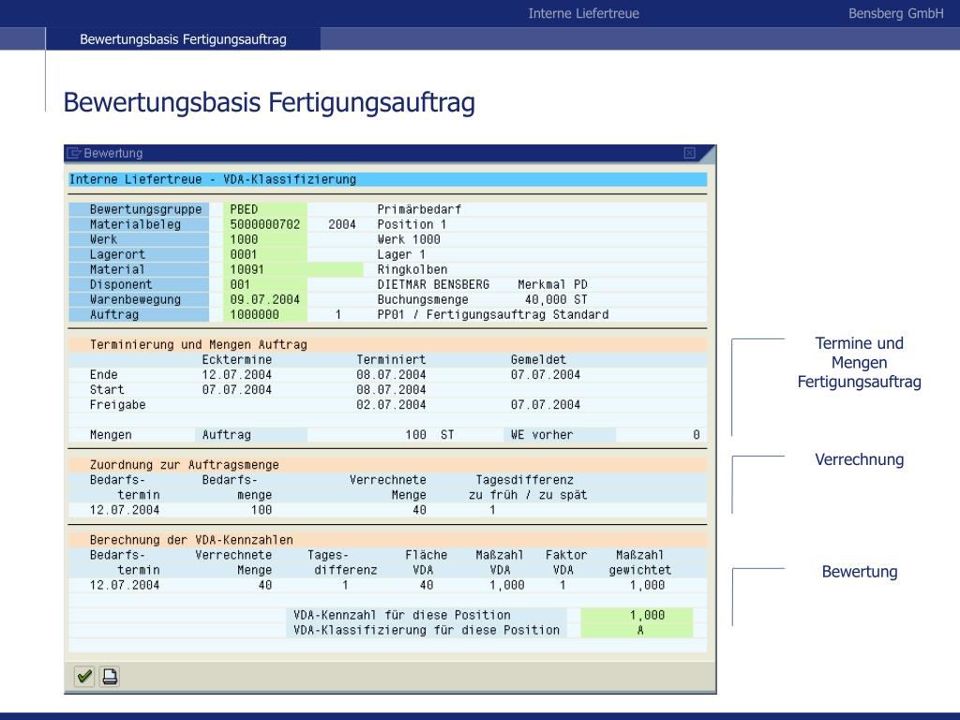Click the Lager 1 description

click(401, 255)
